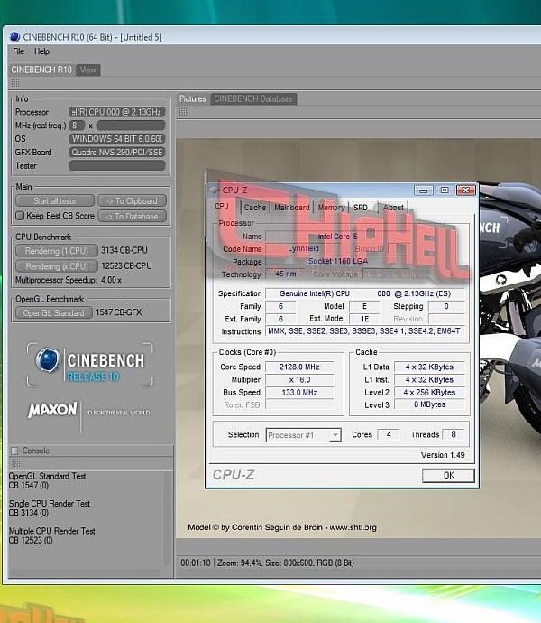Click the MHz (real freq.) value field showing 8
The width and height of the screenshot is (541, 623).
[77, 126]
